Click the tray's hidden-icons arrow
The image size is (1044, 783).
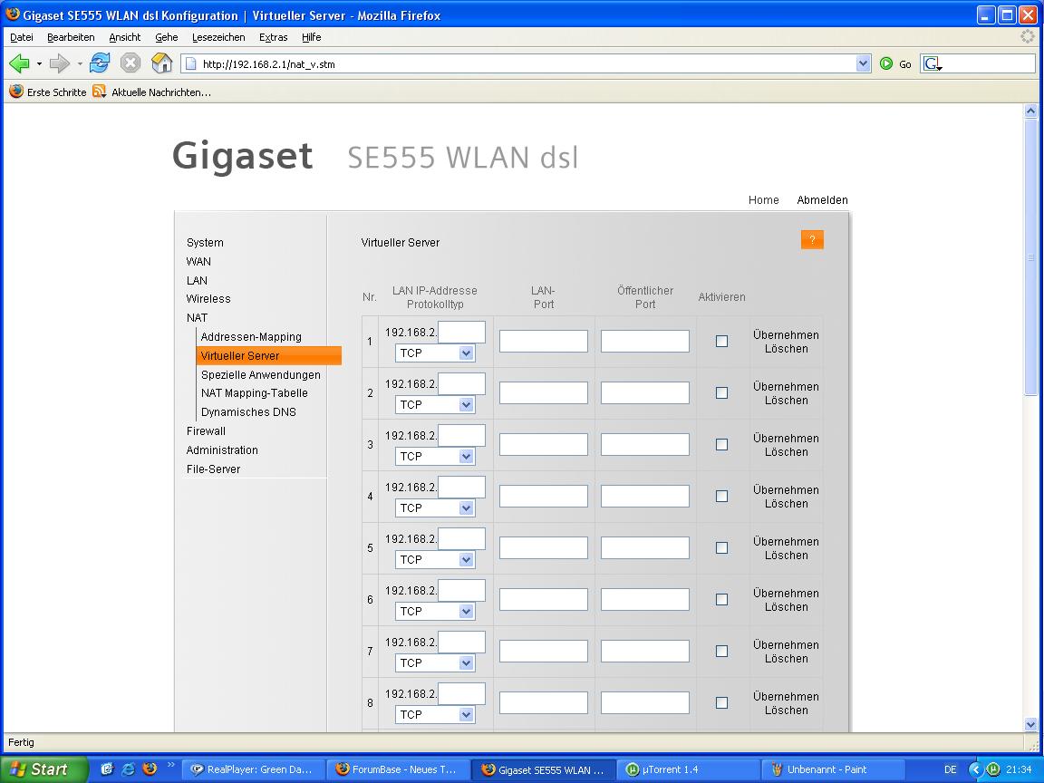point(975,769)
